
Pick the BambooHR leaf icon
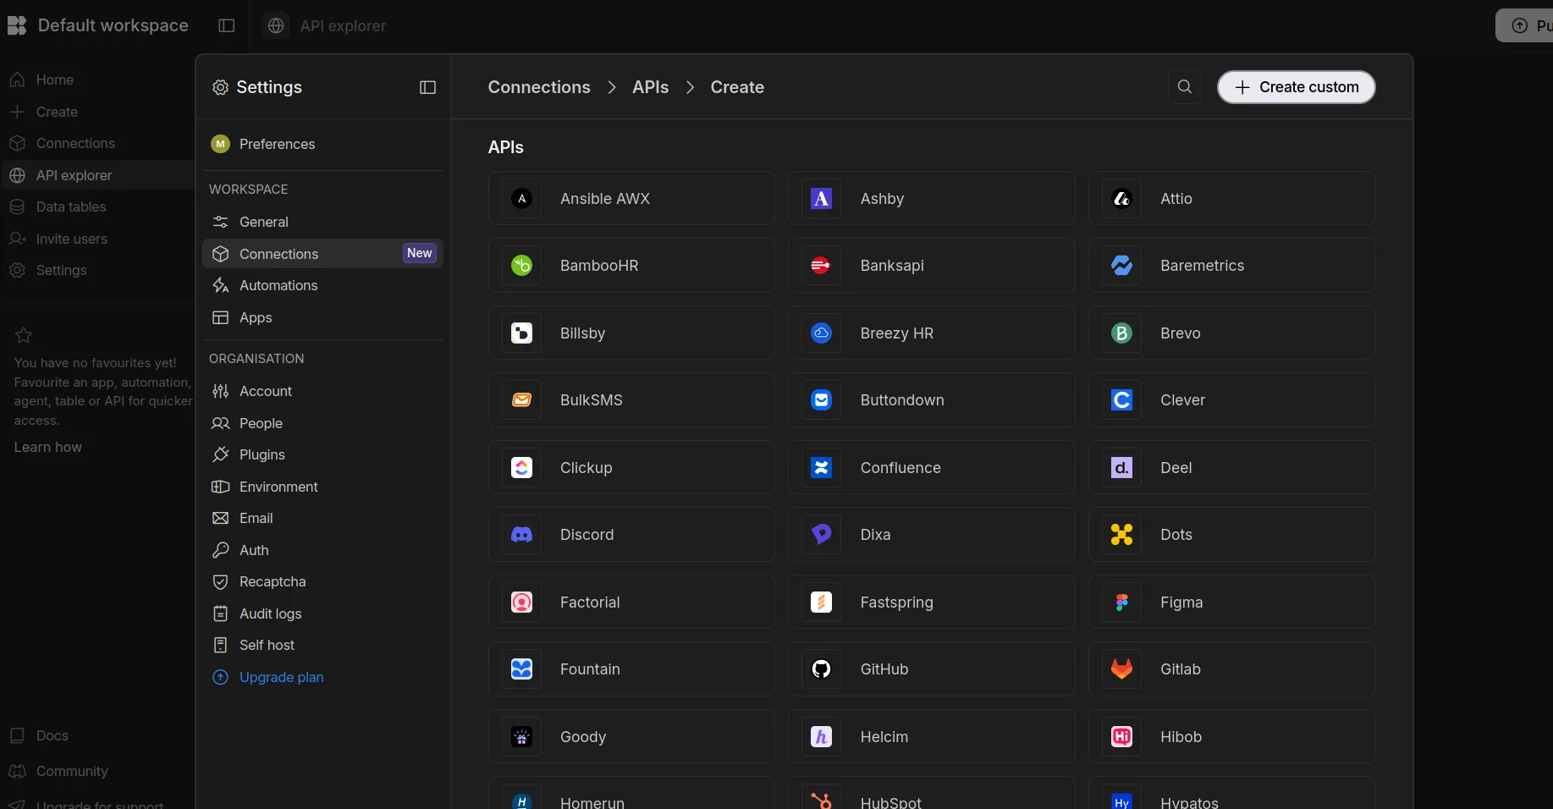pos(521,266)
